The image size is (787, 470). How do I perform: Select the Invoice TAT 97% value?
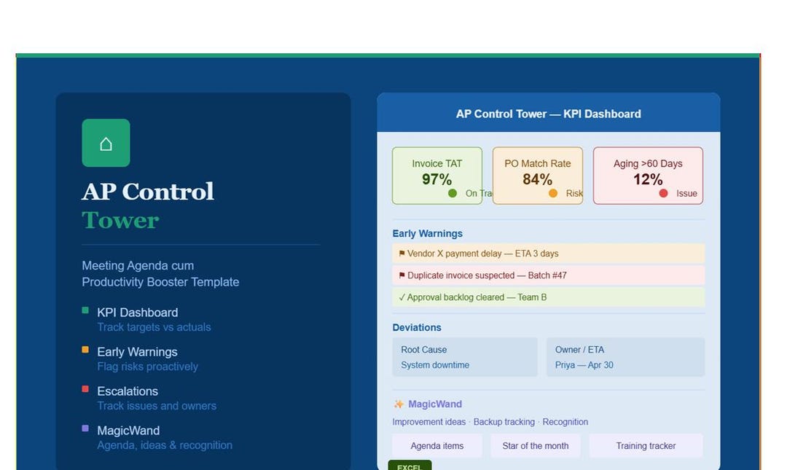point(436,179)
